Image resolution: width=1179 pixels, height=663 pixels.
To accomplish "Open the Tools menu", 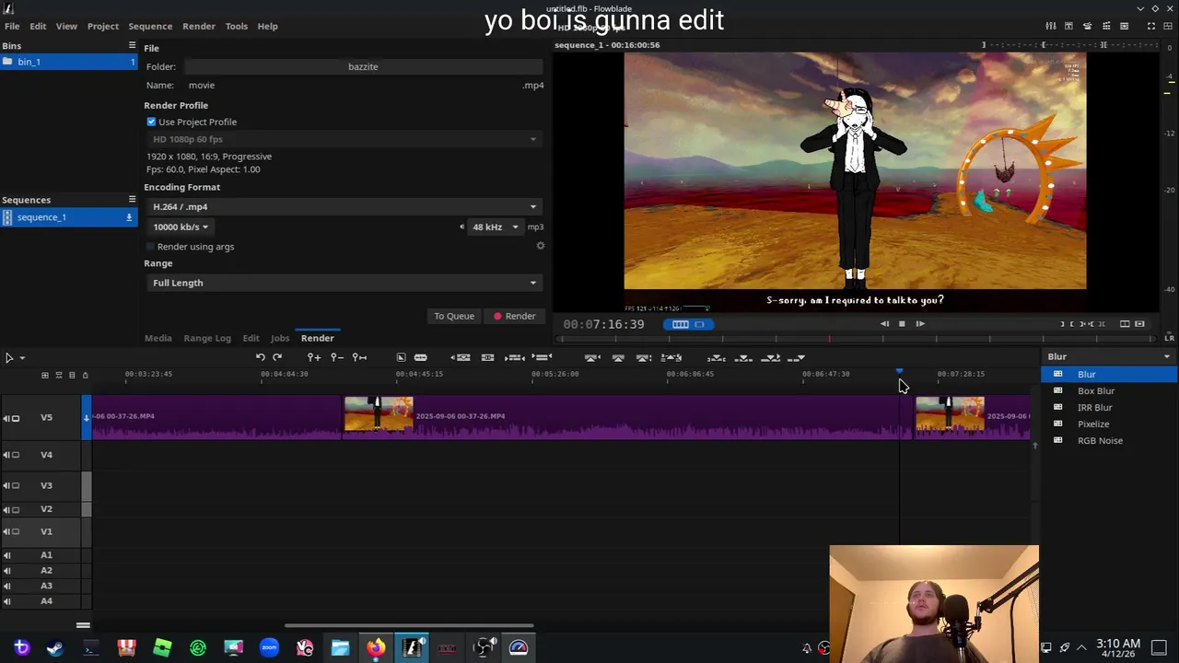I will click(x=237, y=26).
